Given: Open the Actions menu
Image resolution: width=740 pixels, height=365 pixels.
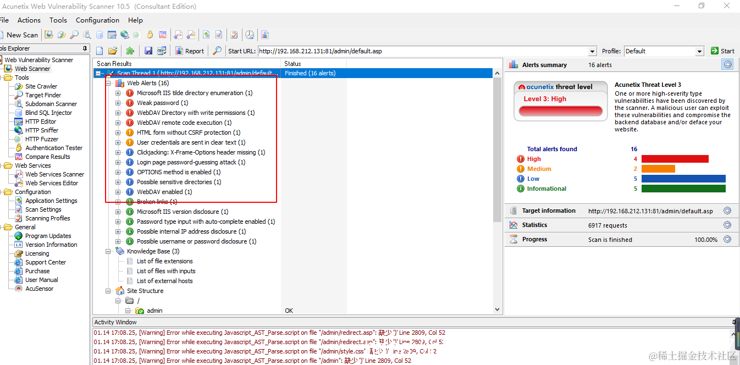Looking at the screenshot, I should 29,20.
